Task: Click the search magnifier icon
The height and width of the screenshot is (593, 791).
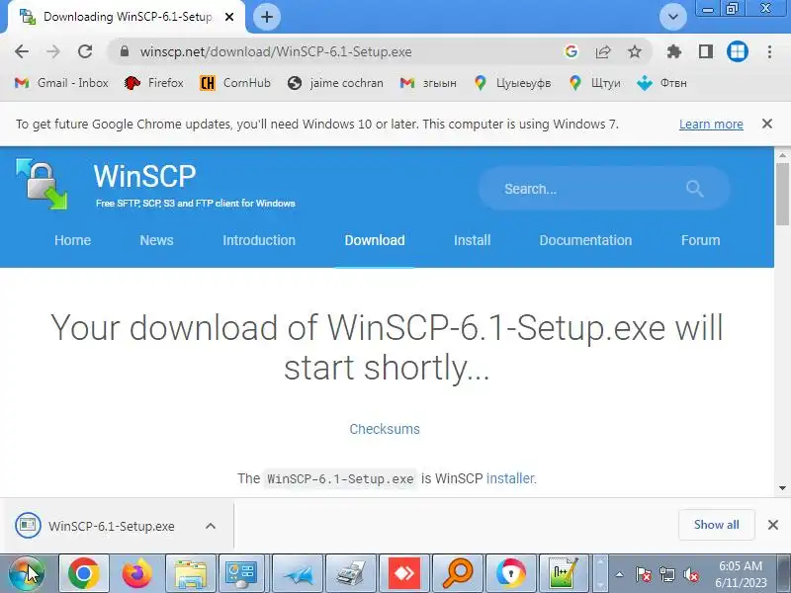Action: (x=695, y=189)
